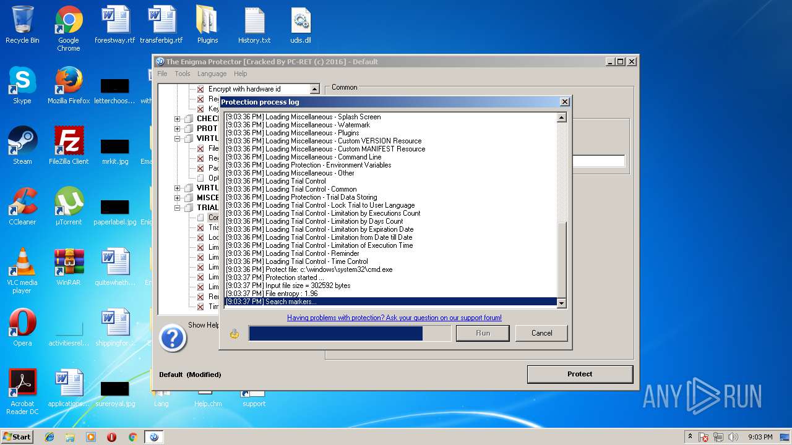This screenshot has width=792, height=445.
Task: Select the Steam desktop shortcut
Action: (22, 146)
